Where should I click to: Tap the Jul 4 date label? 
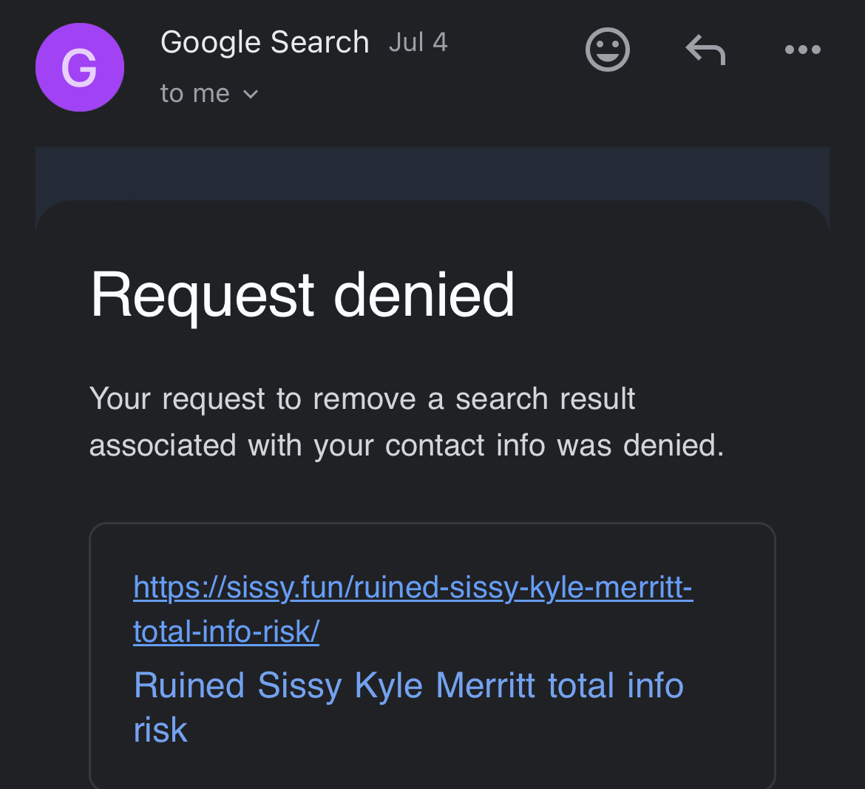(x=418, y=43)
